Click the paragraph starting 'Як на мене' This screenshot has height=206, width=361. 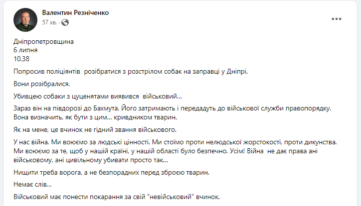(95, 130)
